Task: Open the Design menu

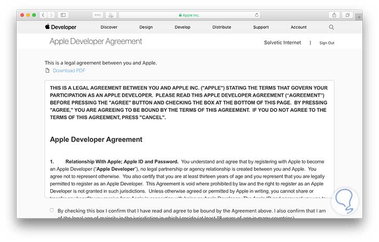Action: click(146, 27)
